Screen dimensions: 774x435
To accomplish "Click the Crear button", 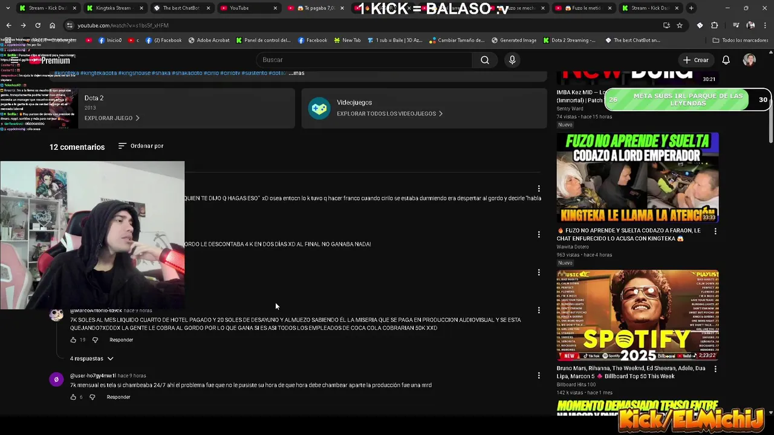I will pyautogui.click(x=695, y=60).
